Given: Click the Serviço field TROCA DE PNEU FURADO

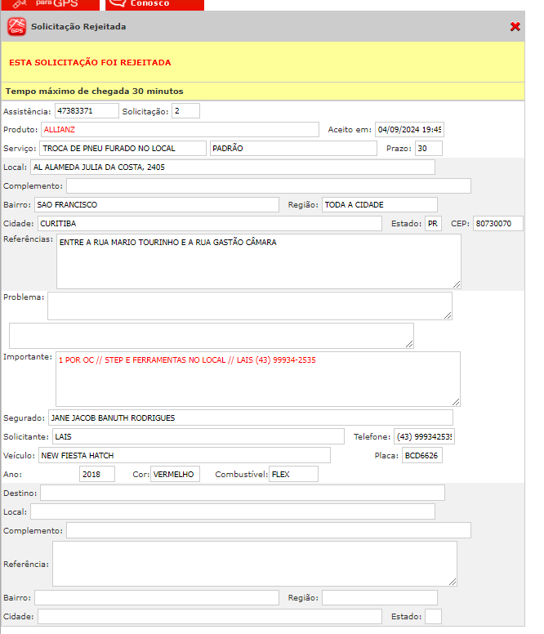Looking at the screenshot, I should pos(123,149).
